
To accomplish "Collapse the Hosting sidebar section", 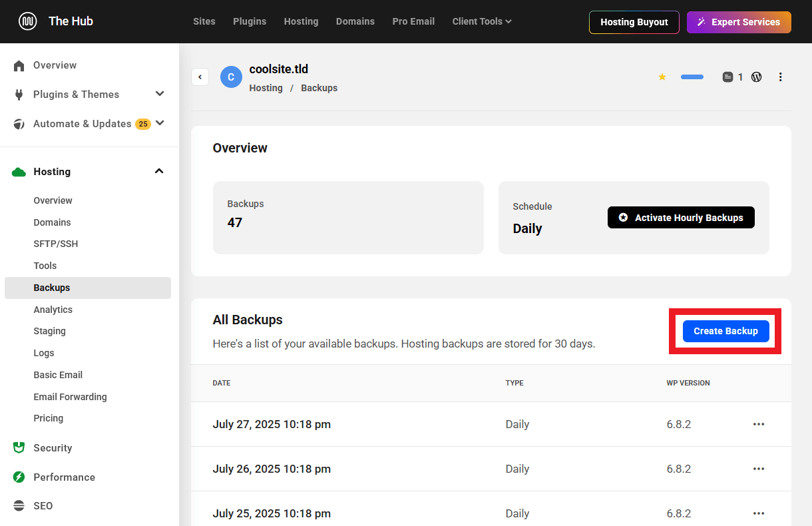I will 159,171.
